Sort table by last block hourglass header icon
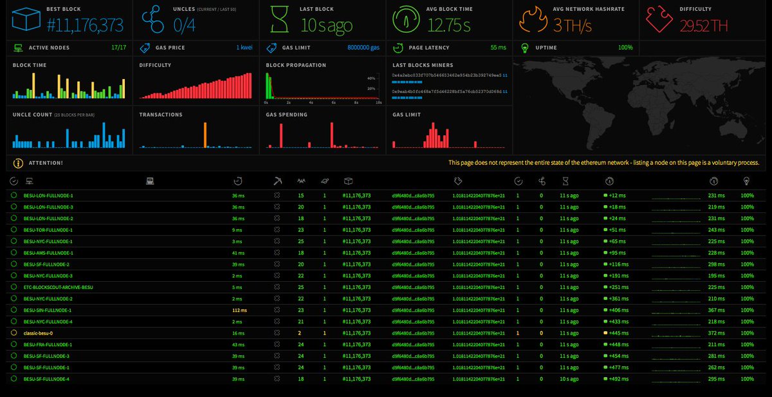This screenshot has width=772, height=397. click(x=565, y=181)
